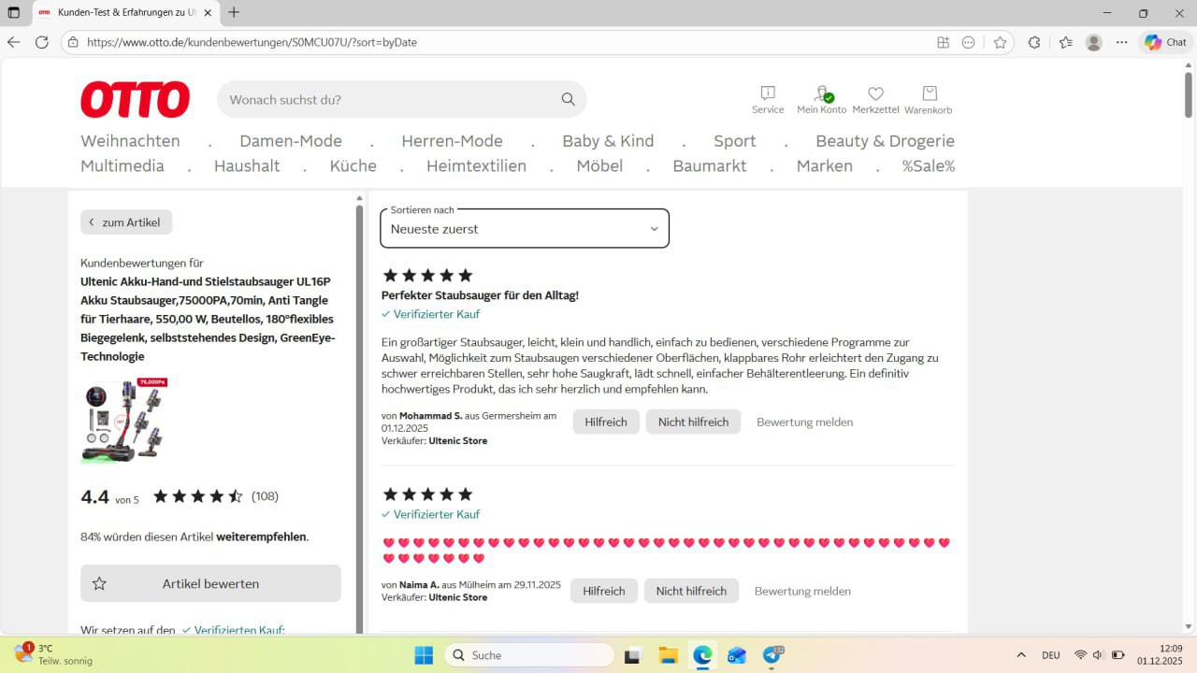Open the Service icon
Viewport: 1197px width, 673px height.
tap(768, 99)
